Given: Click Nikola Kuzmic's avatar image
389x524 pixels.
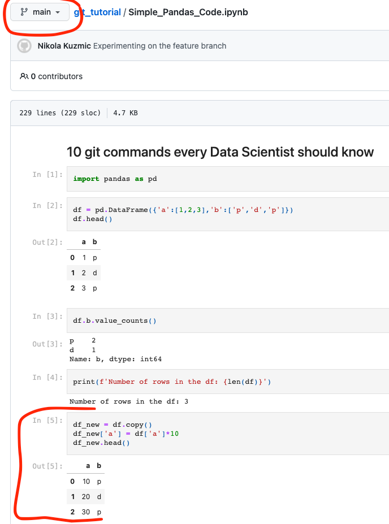Looking at the screenshot, I should (23, 47).
